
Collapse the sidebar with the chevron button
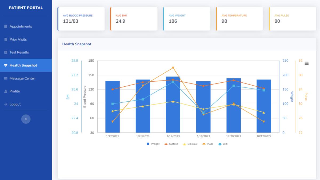26,119
